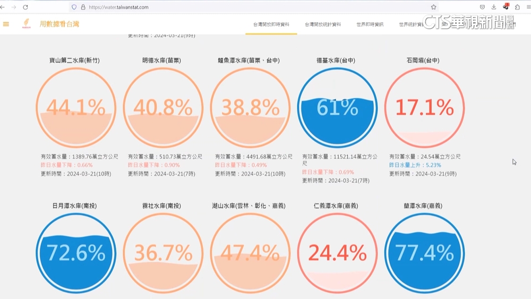The image size is (531, 299).
Task: Open the extensions puzzle icon
Action: (517, 7)
